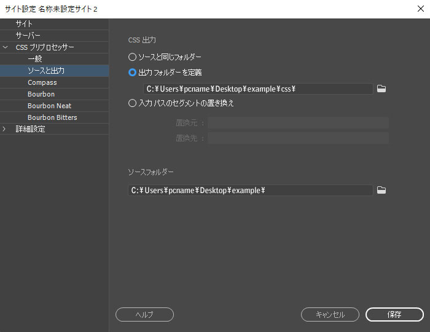
Task: Collapse the CSS プリプロセッサー tree section
Action: 6,47
